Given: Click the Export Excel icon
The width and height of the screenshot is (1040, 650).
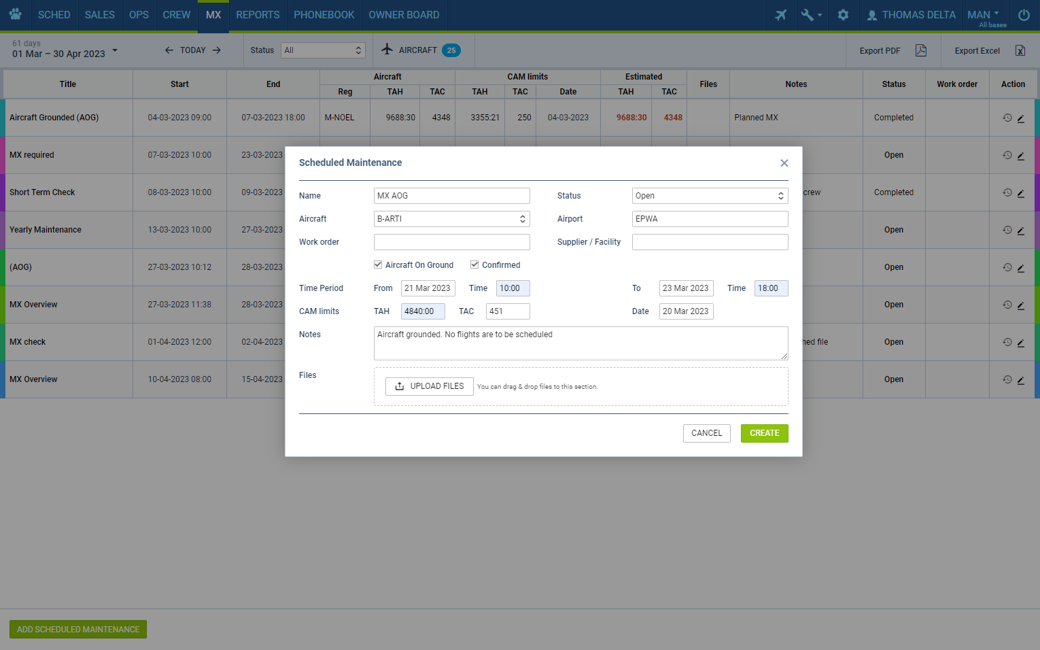Looking at the screenshot, I should [x=1020, y=50].
